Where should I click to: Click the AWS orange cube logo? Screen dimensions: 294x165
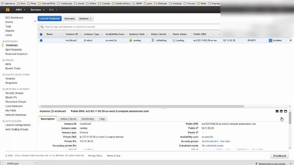[7, 10]
